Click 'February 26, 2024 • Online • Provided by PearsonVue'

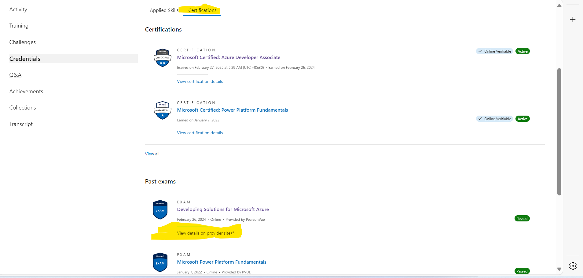(221, 220)
